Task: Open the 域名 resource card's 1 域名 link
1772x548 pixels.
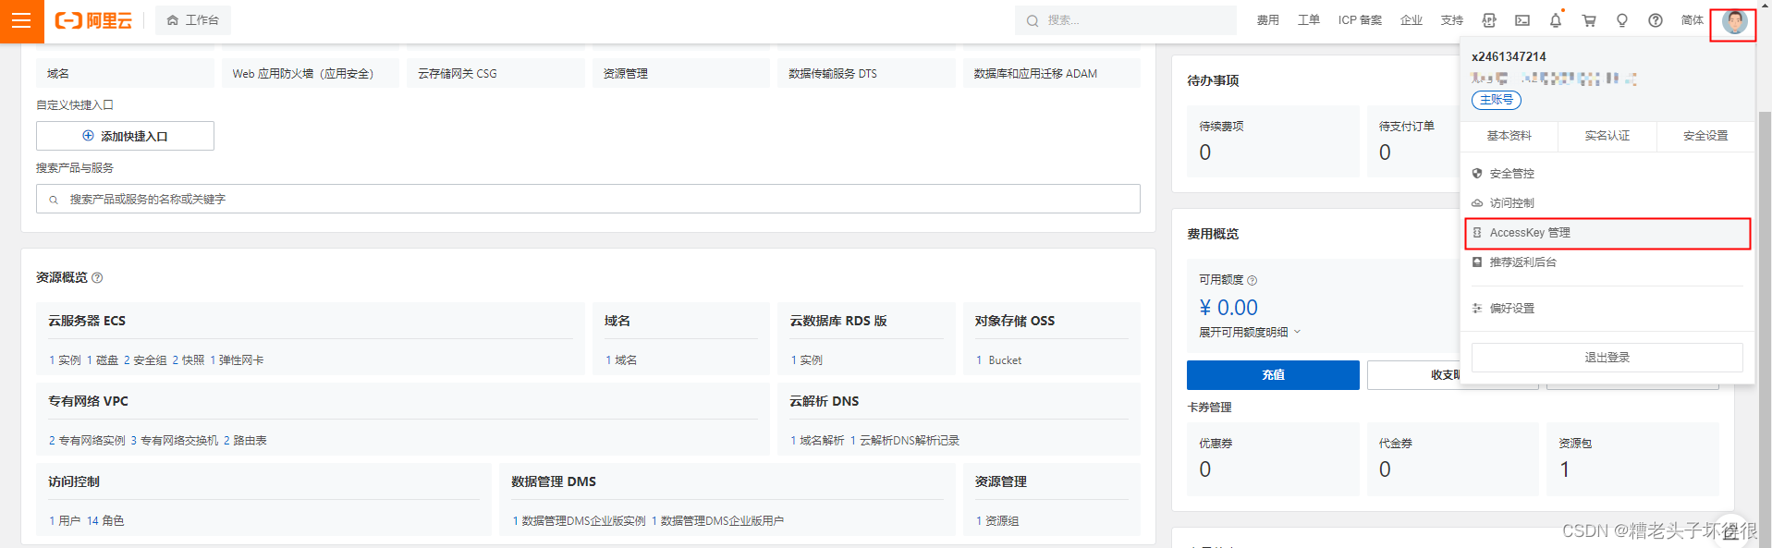Action: pyautogui.click(x=621, y=360)
